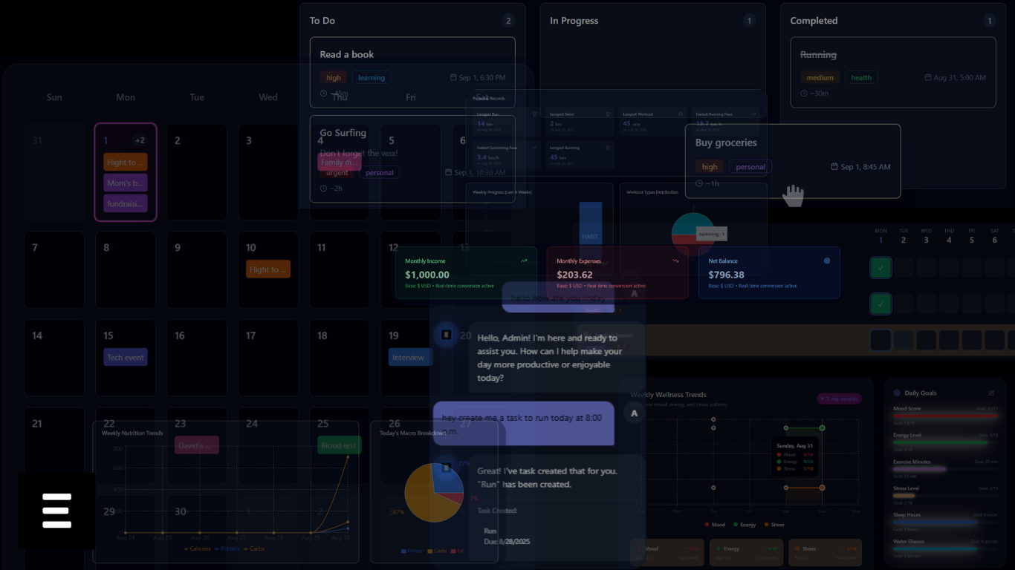The height and width of the screenshot is (570, 1015).
Task: Select the Read a book task card title
Action: coord(347,54)
